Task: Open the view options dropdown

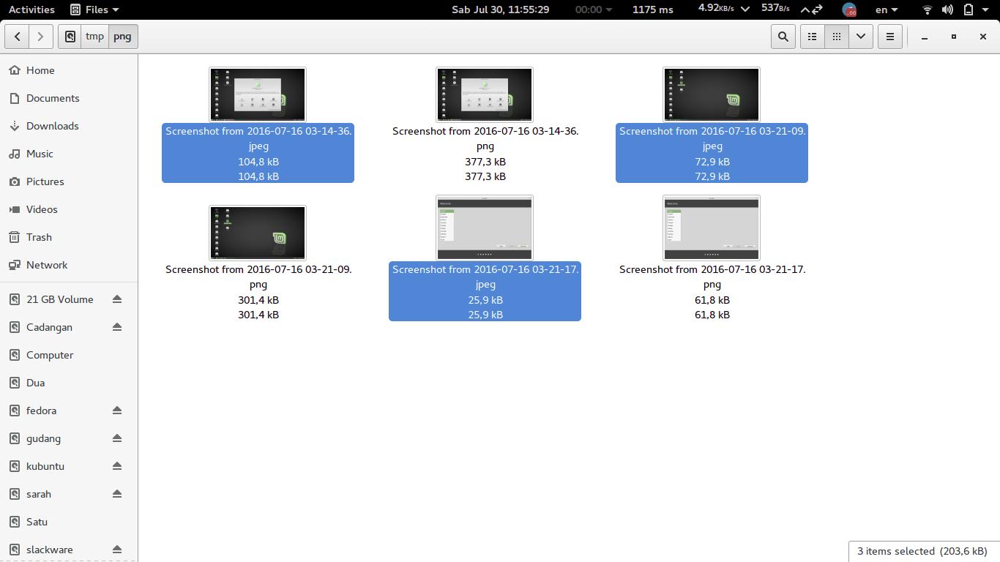Action: tap(861, 36)
